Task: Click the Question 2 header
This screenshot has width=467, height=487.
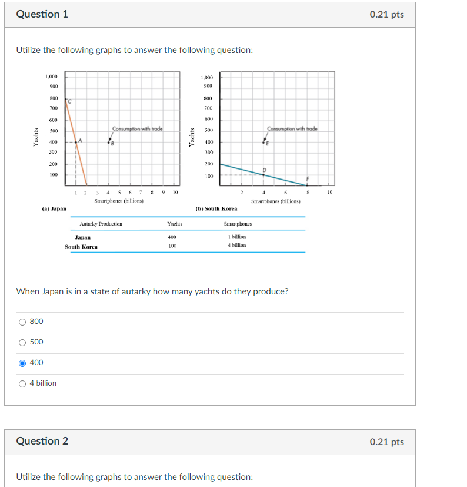Action: 42,441
